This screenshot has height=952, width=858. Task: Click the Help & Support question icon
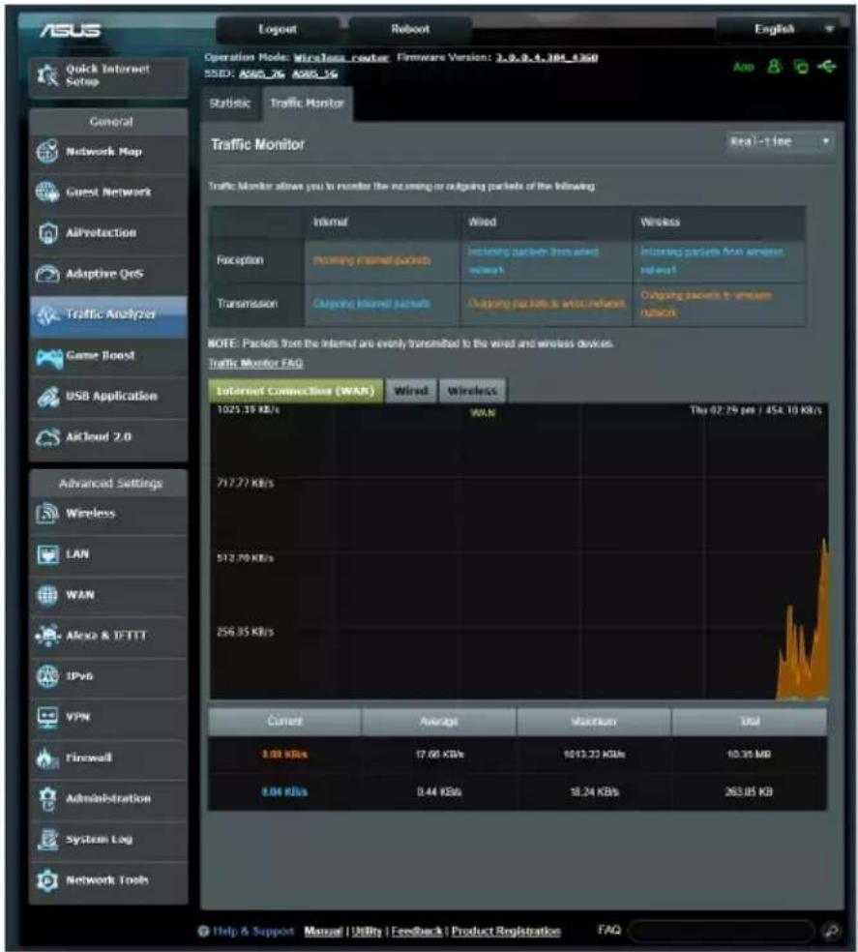203,931
